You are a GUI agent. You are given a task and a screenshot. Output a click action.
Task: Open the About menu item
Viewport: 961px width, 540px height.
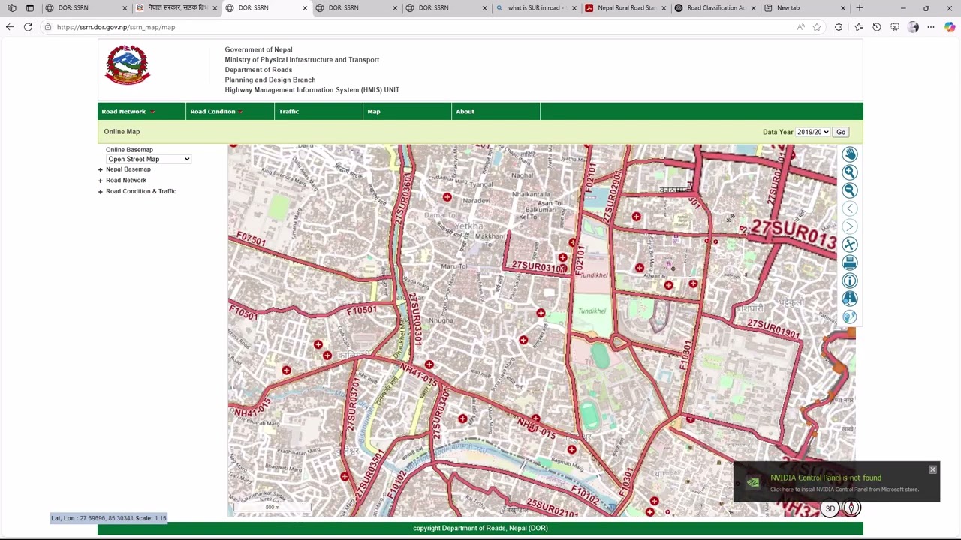point(496,111)
